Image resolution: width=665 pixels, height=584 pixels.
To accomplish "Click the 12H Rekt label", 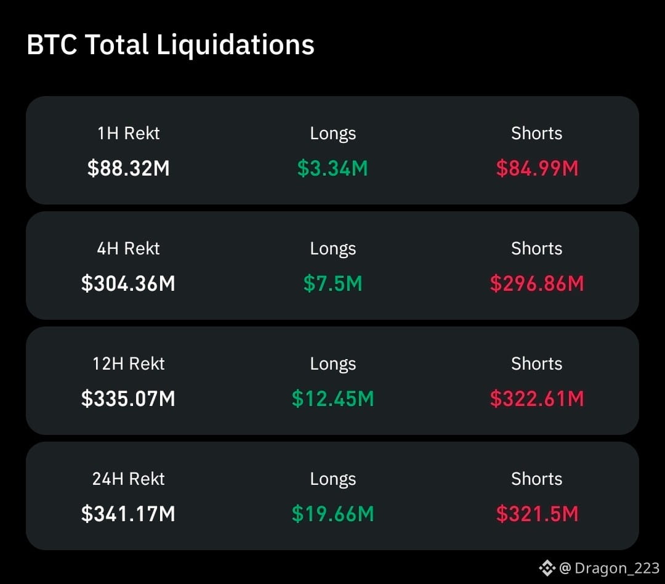I will (x=129, y=363).
